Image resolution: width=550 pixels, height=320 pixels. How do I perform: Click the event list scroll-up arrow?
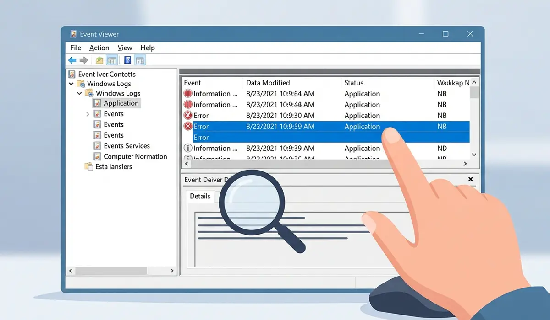(474, 82)
